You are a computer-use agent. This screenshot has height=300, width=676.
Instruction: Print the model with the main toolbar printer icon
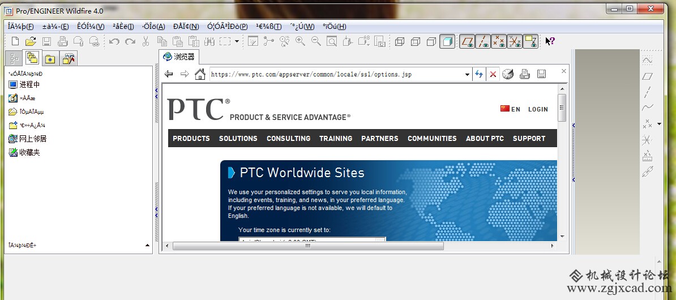tap(63, 41)
